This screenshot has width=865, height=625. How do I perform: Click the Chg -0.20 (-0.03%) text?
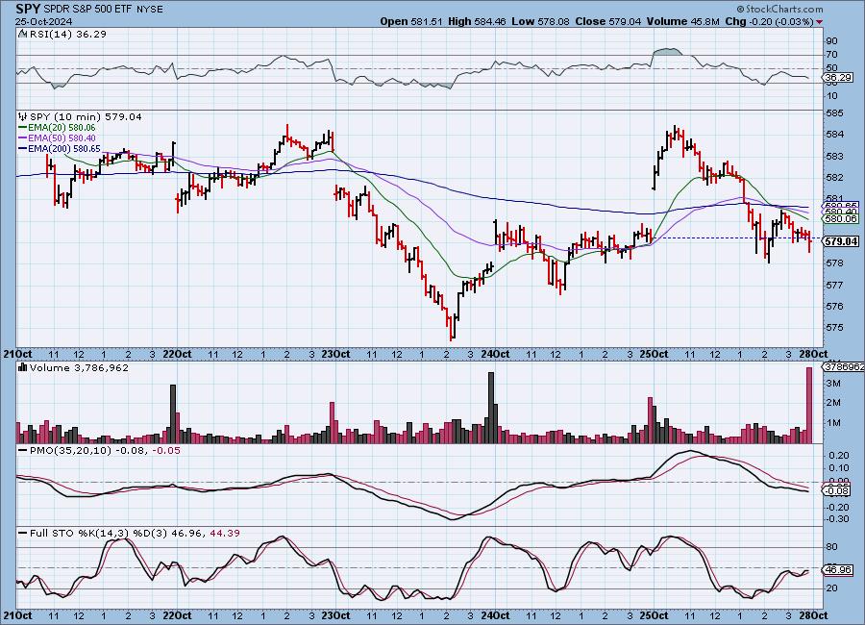(770, 21)
